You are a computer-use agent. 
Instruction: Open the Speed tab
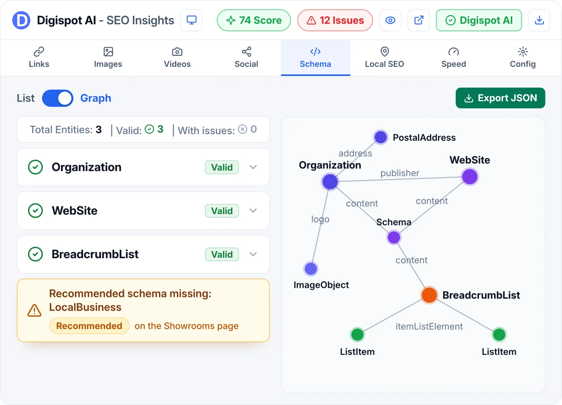coord(454,58)
